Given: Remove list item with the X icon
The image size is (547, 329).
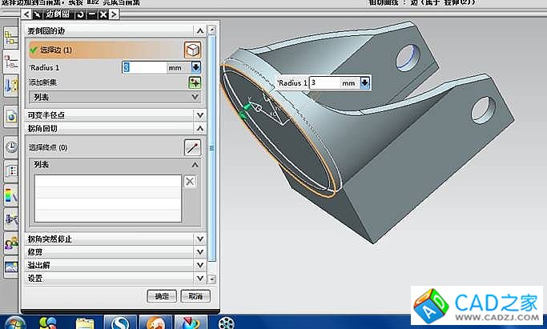Looking at the screenshot, I should pyautogui.click(x=190, y=182).
